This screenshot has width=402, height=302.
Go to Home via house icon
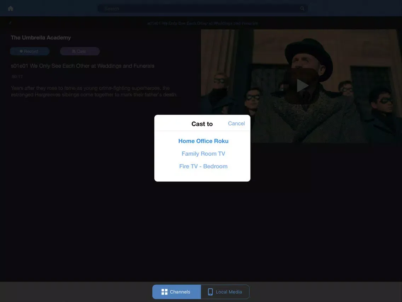(11, 9)
